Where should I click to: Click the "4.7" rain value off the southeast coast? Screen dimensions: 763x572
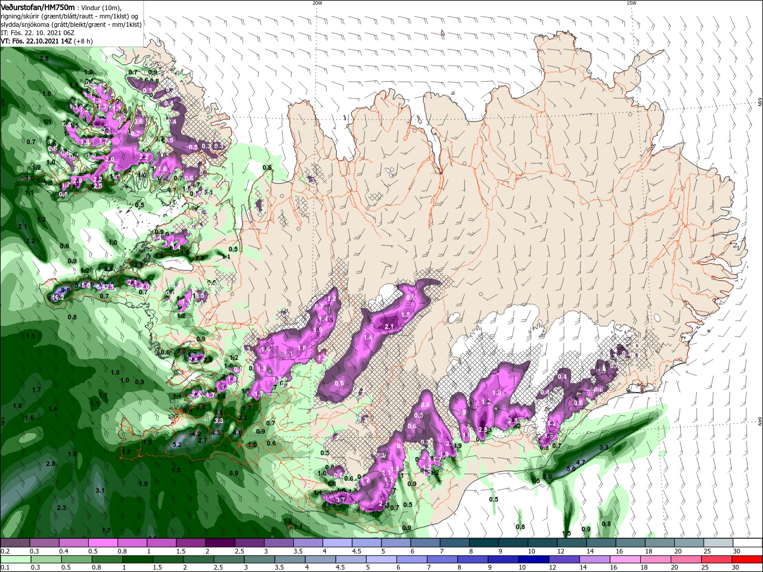click(581, 462)
